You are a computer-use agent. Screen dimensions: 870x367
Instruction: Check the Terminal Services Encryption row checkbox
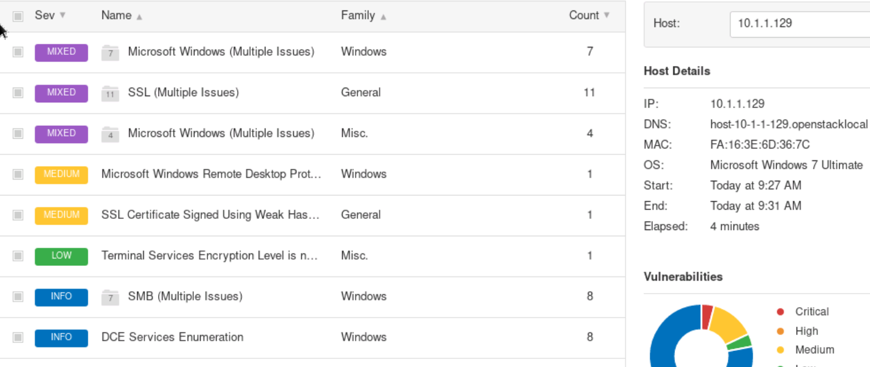pyautogui.click(x=18, y=255)
